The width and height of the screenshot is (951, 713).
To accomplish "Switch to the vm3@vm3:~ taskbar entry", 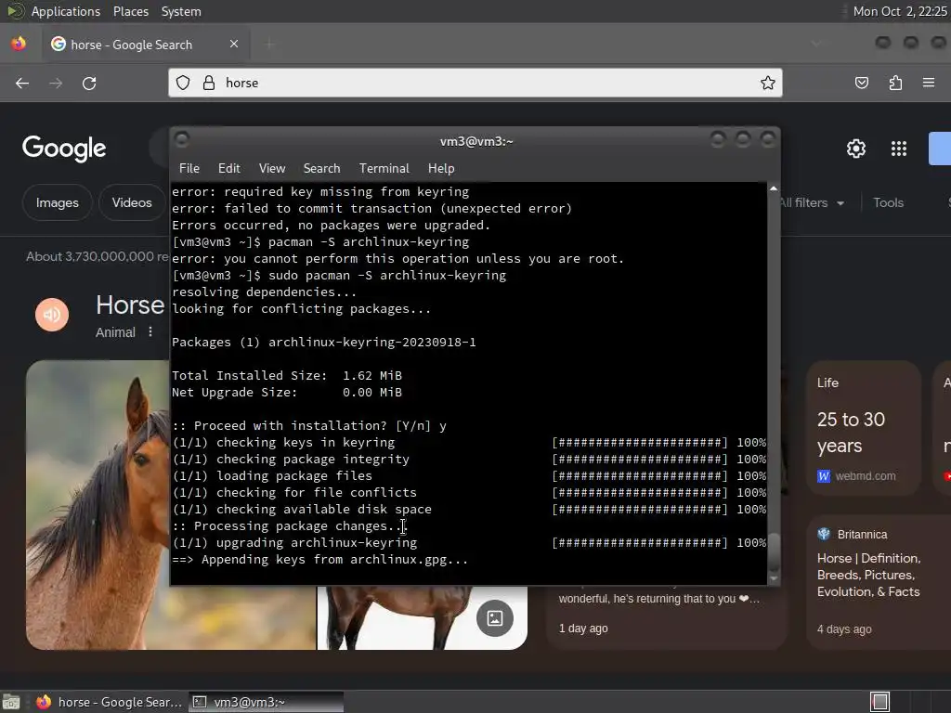I will (x=266, y=702).
